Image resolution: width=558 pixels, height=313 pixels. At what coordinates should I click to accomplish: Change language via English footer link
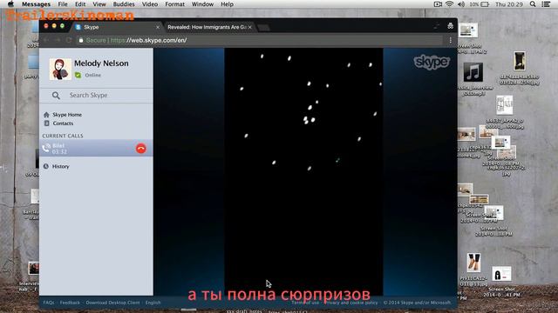[153, 303]
